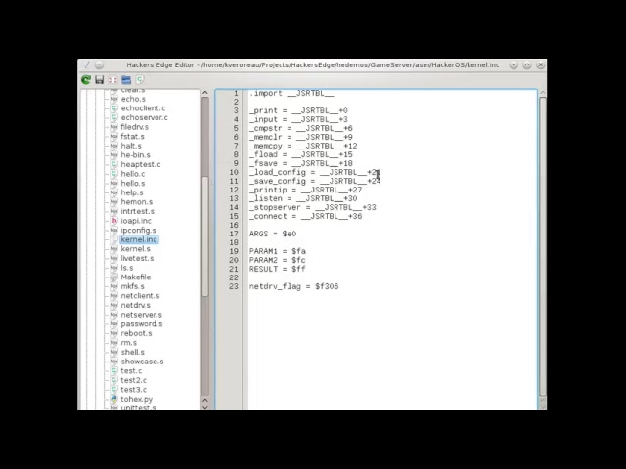This screenshot has height=469, width=626.
Task: Select fstat.s in the file list
Action: (133, 136)
